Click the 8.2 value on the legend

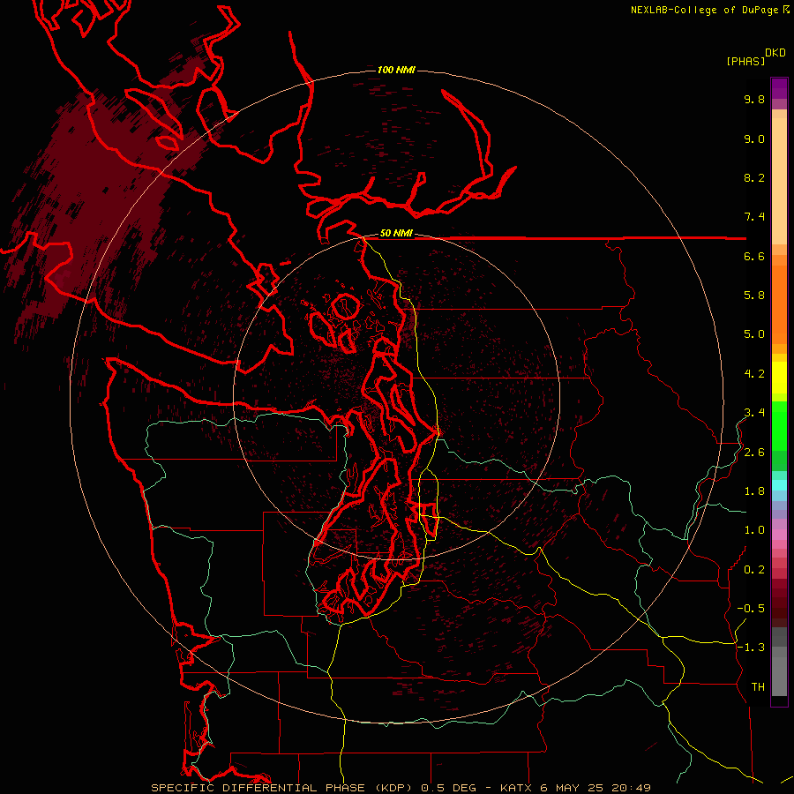coord(754,177)
